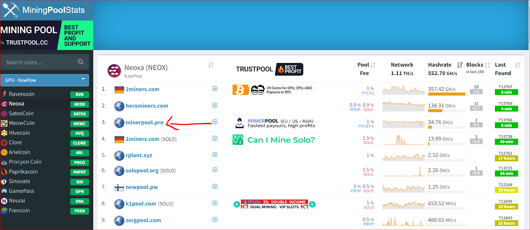The image size is (530, 230).
Task: Click the orange 34.76 GH/s hashrate bar
Action: click(430, 127)
